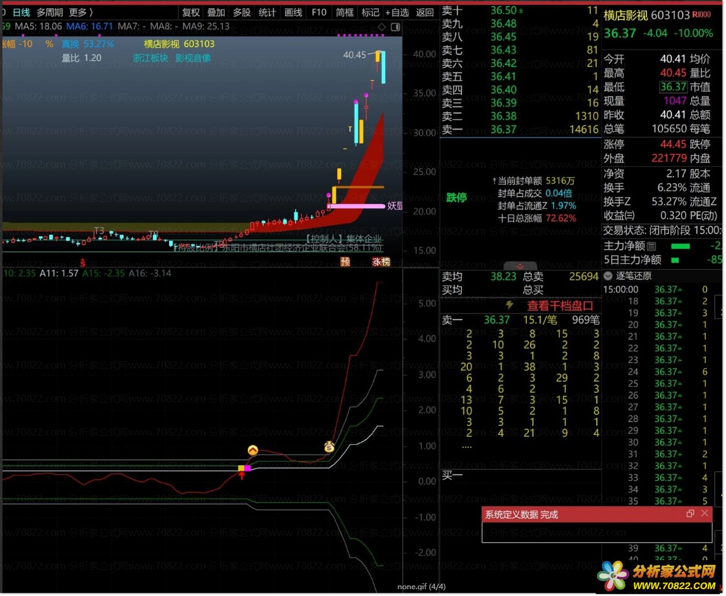The image size is (726, 596).
Task: Switch to the 日线 daily chart tab
Action: click(21, 12)
